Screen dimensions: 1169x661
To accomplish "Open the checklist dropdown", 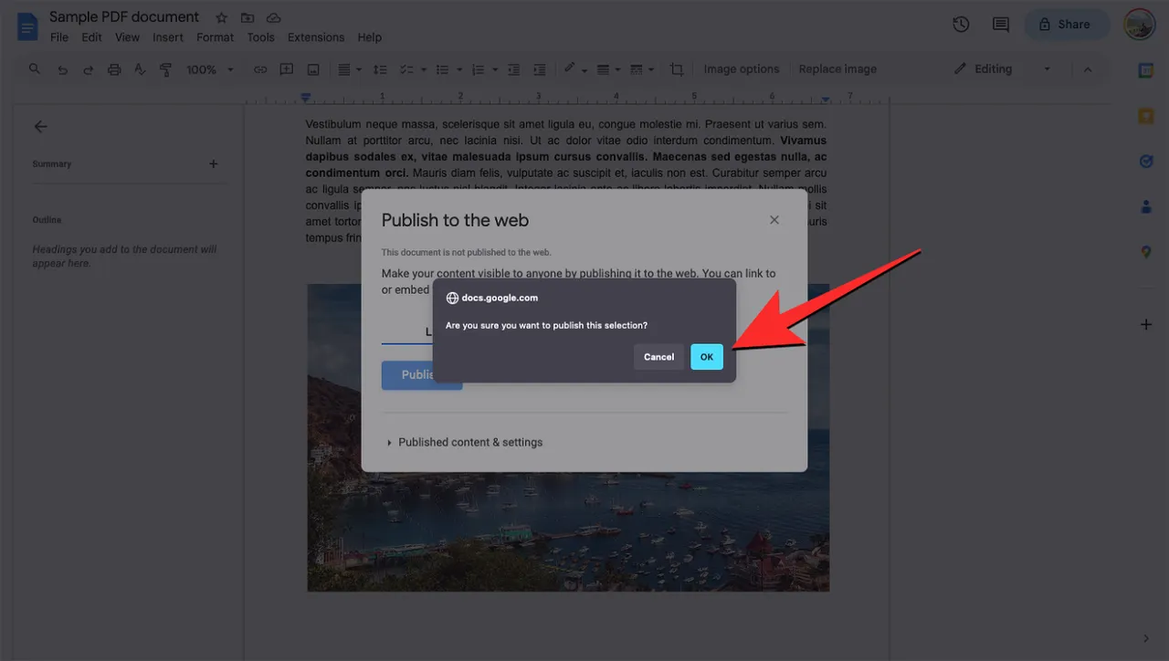I will coord(413,69).
